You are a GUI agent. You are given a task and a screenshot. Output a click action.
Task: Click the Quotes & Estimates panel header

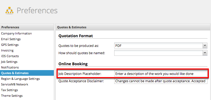pos(133,27)
